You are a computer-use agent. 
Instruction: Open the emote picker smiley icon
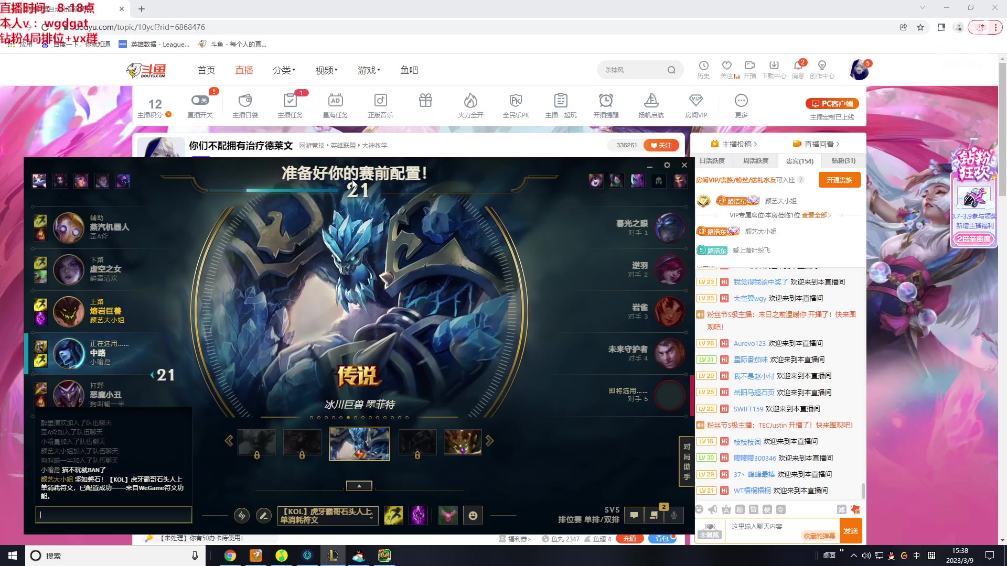pyautogui.click(x=473, y=516)
